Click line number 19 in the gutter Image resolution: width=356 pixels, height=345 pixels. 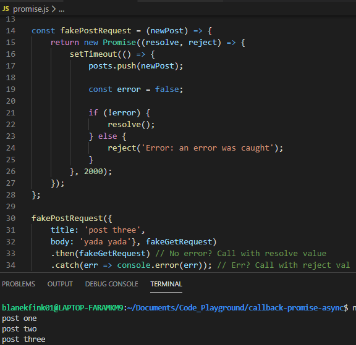(11, 89)
